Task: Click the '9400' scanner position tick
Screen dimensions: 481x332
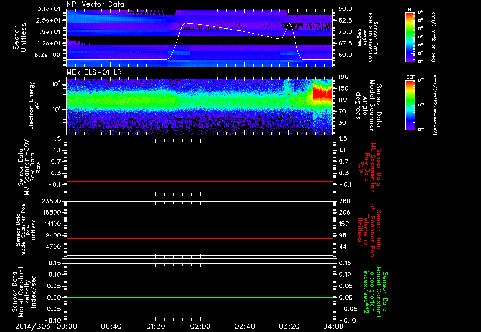Action: pyautogui.click(x=53, y=235)
